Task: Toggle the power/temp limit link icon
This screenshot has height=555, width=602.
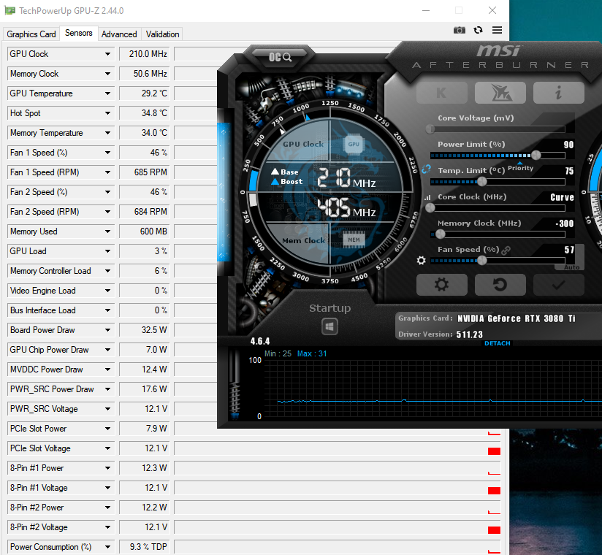Action: click(426, 169)
